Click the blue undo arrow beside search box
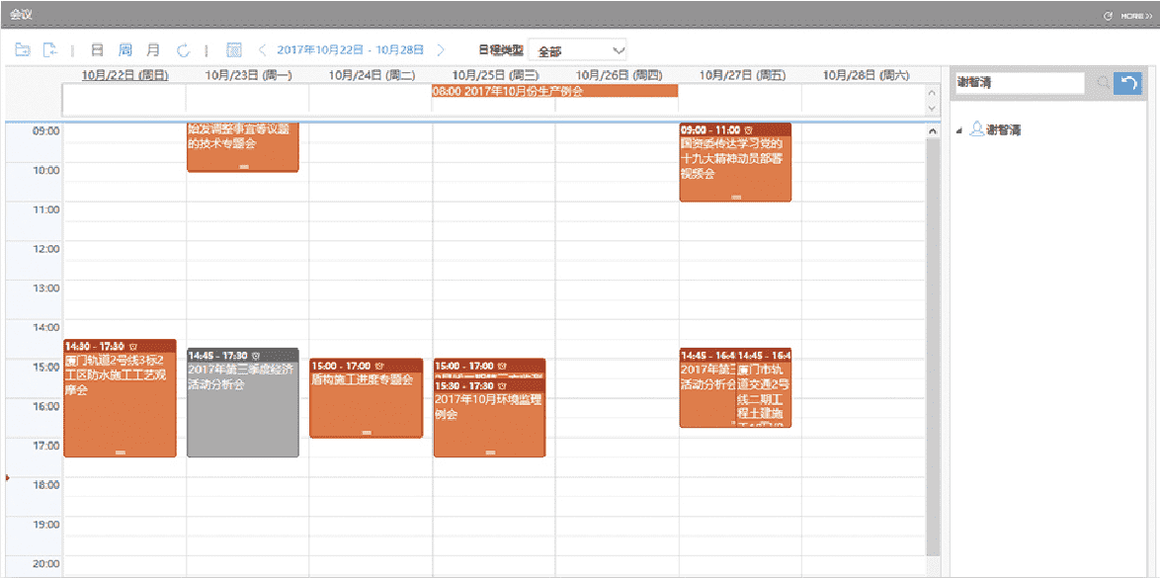The width and height of the screenshot is (1160, 578). [x=1126, y=83]
